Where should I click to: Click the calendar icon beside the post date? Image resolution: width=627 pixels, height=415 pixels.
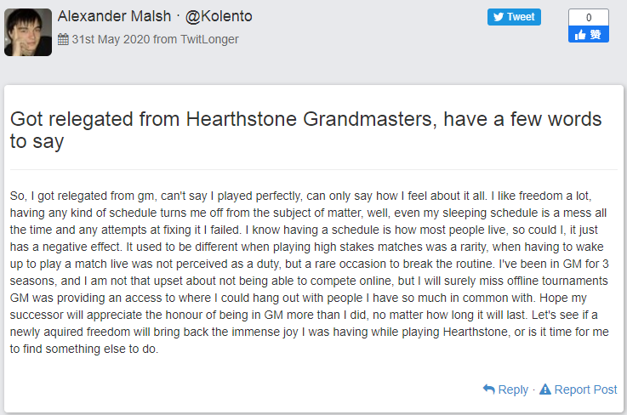pyautogui.click(x=63, y=39)
